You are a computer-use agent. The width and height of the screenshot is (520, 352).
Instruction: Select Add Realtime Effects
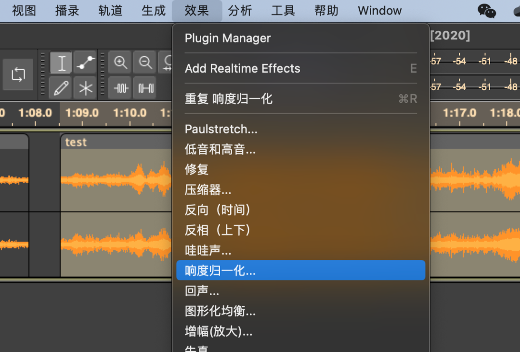(x=242, y=68)
